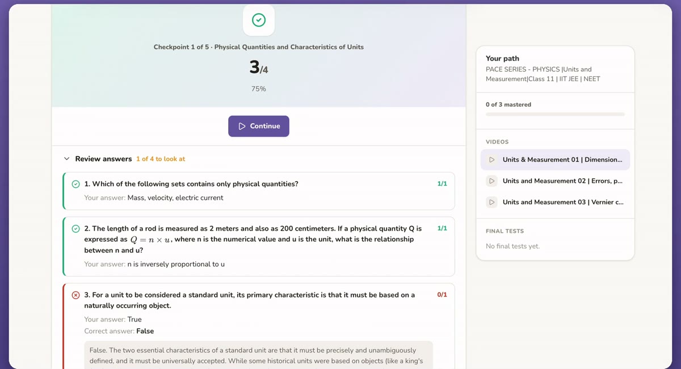This screenshot has width=681, height=369.
Task: Click the '0 of 3 mastered' label
Action: click(508, 104)
